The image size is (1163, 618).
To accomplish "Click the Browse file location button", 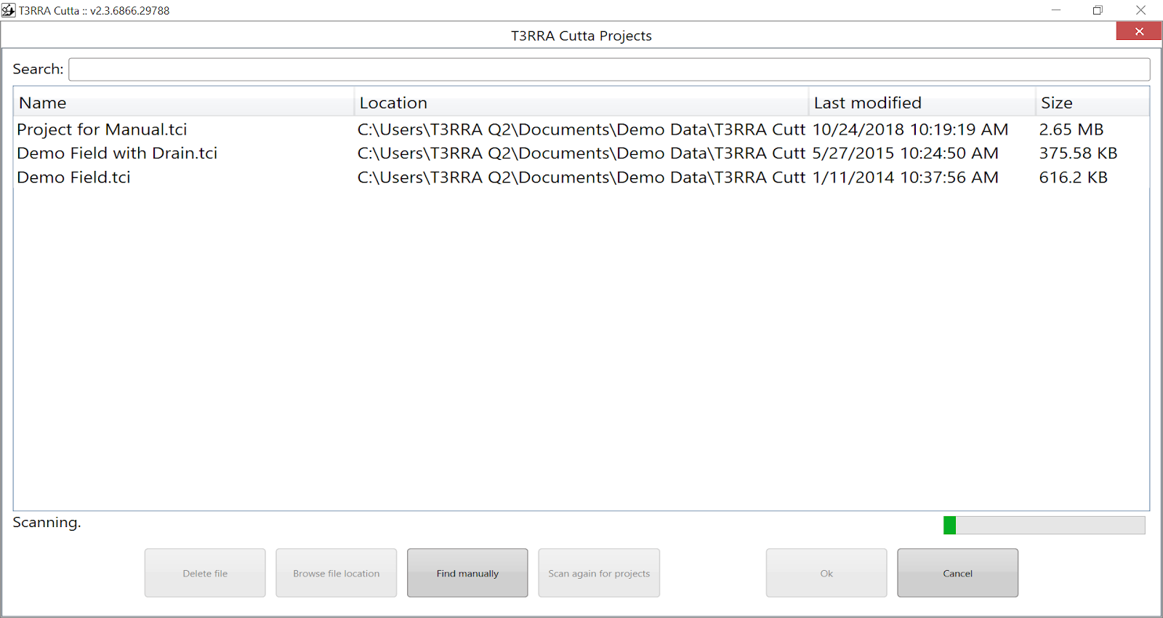I will click(337, 573).
